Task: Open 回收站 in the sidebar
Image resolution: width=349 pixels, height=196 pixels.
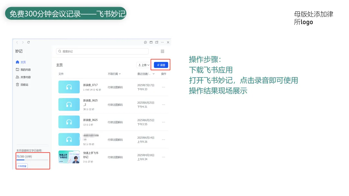Action: [x=22, y=84]
